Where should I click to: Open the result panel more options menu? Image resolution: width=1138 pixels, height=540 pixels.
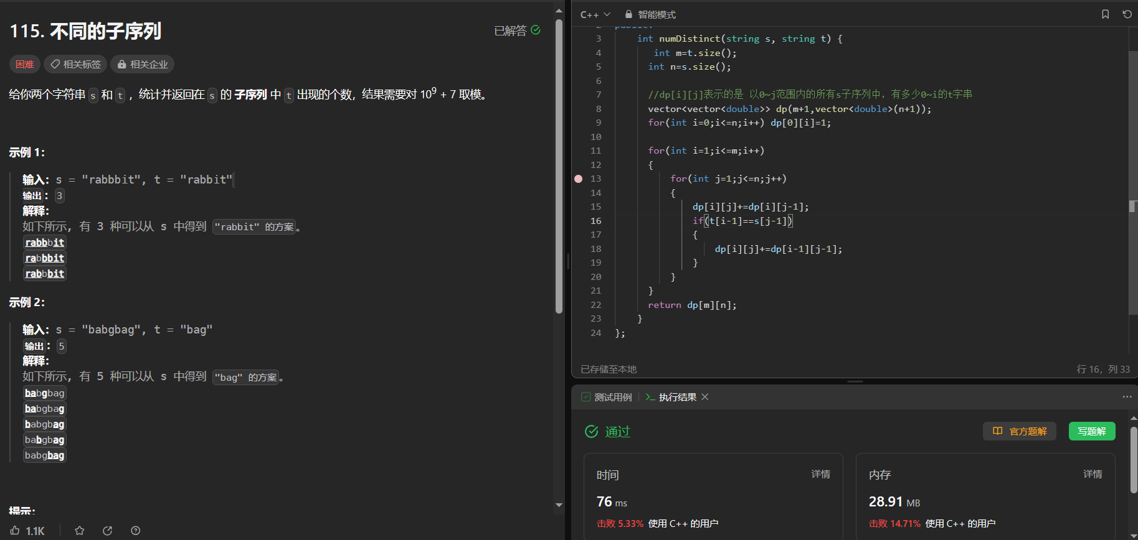(x=1127, y=397)
